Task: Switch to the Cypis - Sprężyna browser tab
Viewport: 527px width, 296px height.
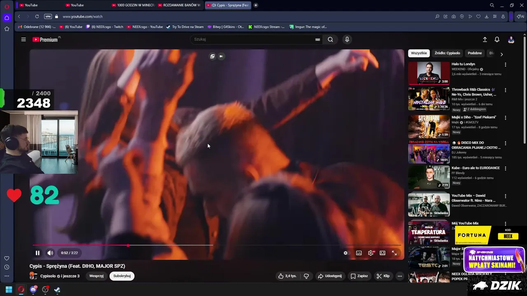Action: click(x=228, y=5)
